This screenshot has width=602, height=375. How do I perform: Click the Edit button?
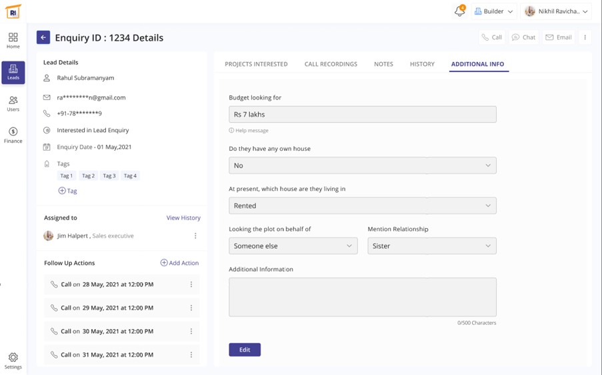pos(245,350)
